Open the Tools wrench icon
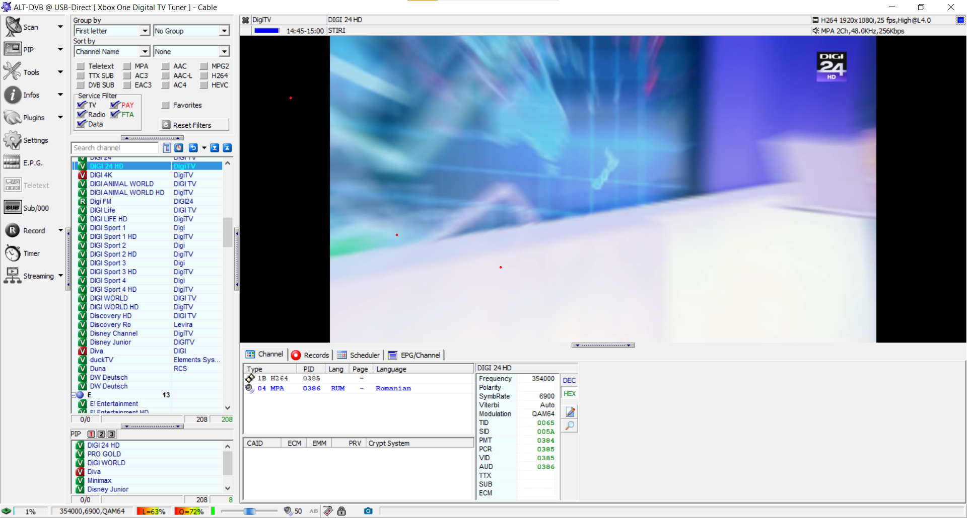Viewport: 967px width, 518px height. coord(13,72)
